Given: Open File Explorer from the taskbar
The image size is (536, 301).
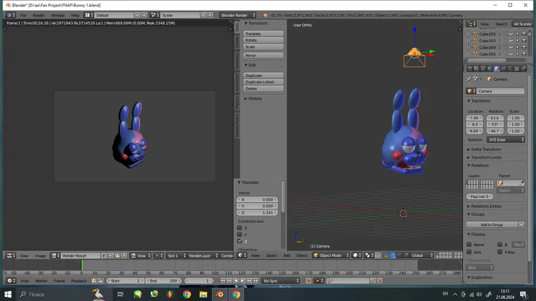Looking at the screenshot, I should (x=204, y=294).
